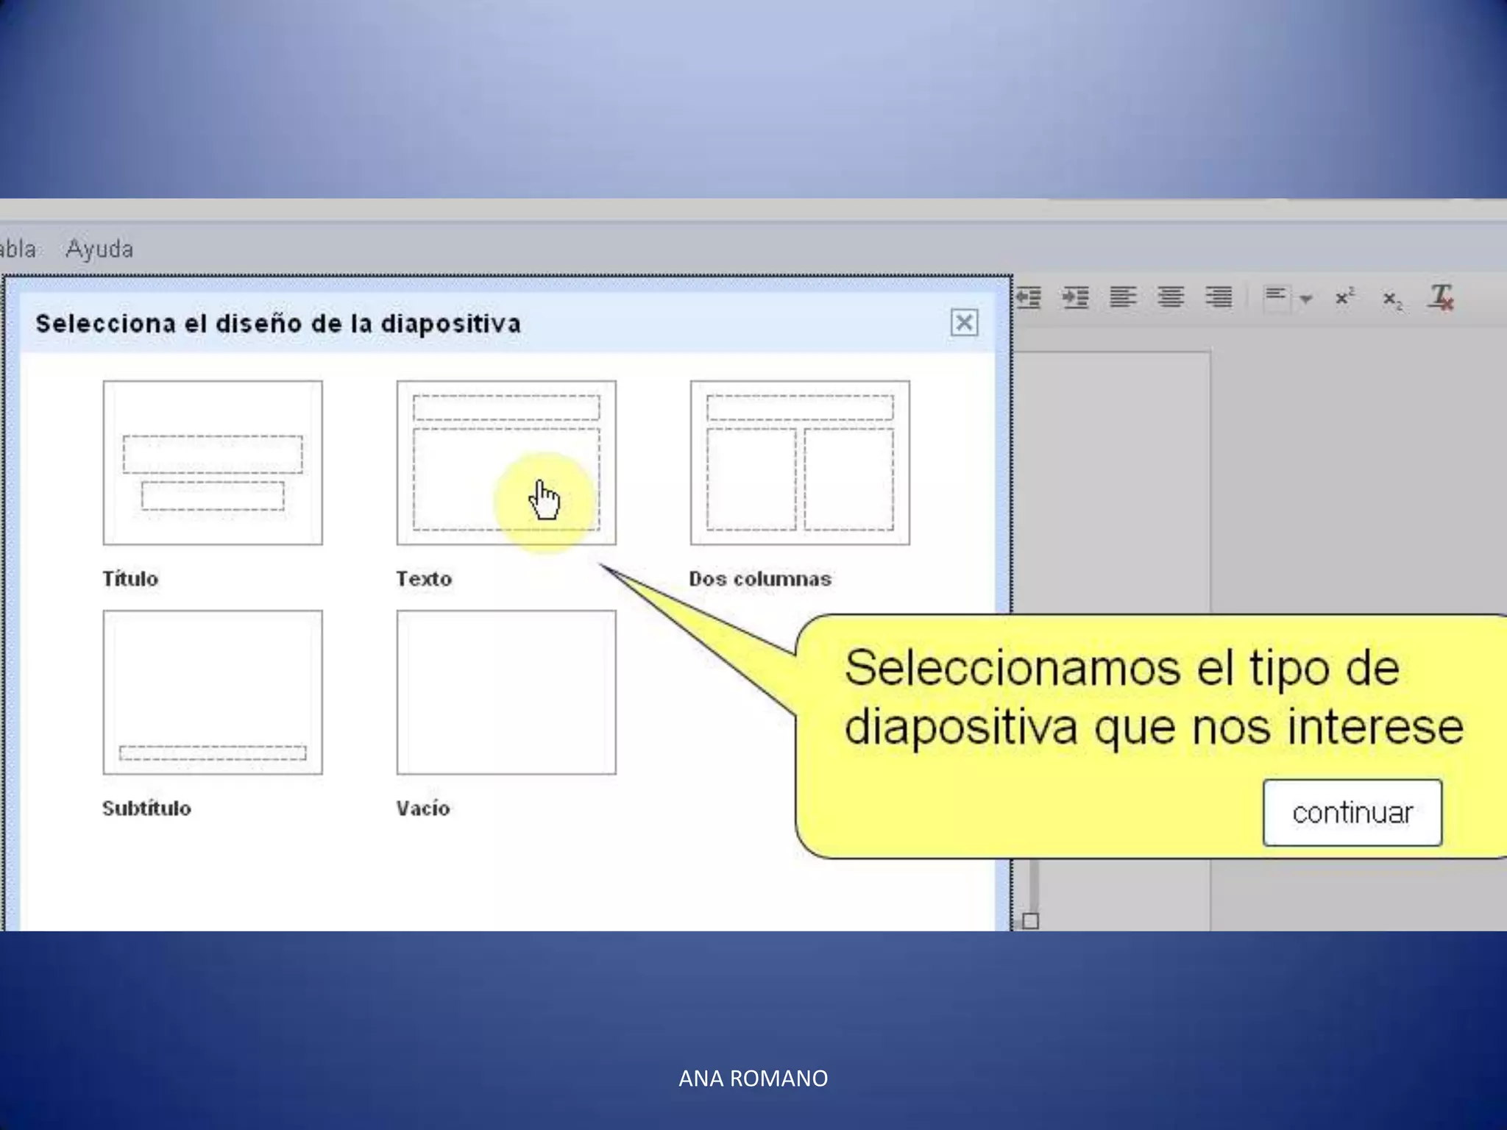This screenshot has height=1130, width=1507.
Task: Pick the Dos columnas layout
Action: (799, 463)
